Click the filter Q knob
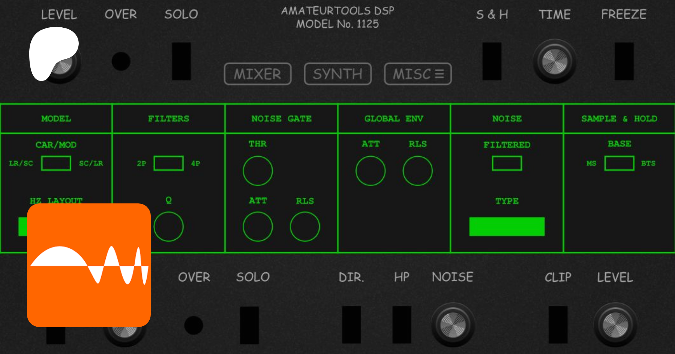Image resolution: width=675 pixels, height=354 pixels. pyautogui.click(x=168, y=227)
